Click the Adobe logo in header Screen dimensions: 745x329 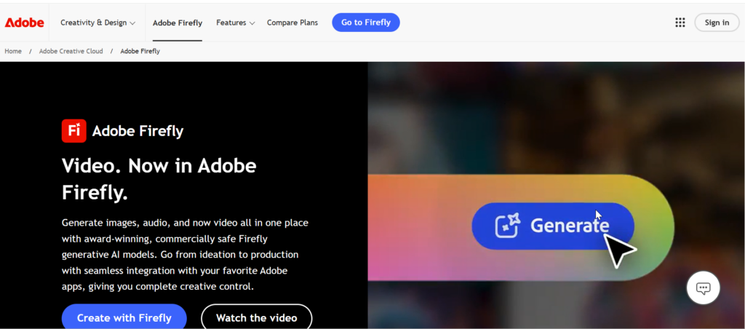pyautogui.click(x=25, y=23)
